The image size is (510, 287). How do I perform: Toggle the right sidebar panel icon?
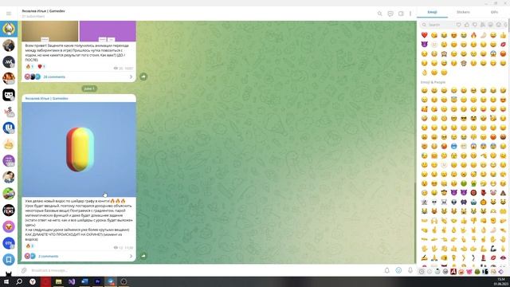[x=401, y=14]
